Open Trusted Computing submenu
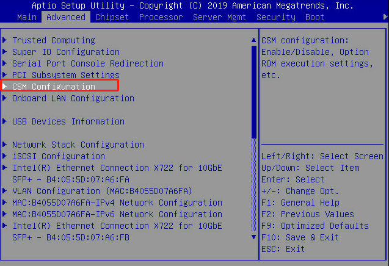 click(54, 40)
